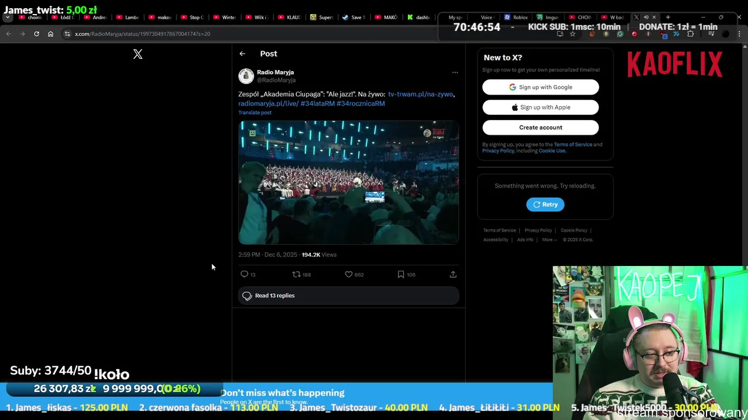Screen dimensions: 748x420
Task: Click the browser home icon
Action: click(x=50, y=34)
